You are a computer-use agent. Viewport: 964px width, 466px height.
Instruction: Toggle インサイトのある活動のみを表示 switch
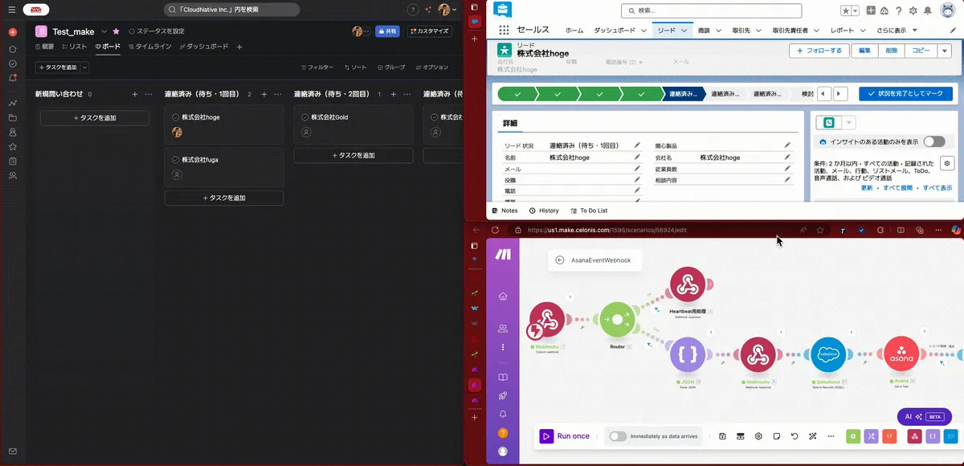(x=934, y=141)
